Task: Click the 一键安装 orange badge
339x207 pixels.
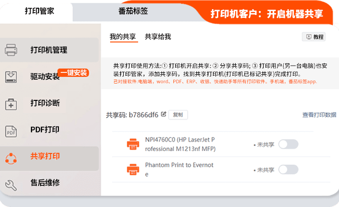Action: [73, 73]
